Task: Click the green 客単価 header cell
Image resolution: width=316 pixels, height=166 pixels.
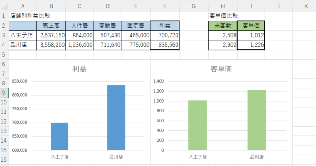Action: click(x=251, y=26)
